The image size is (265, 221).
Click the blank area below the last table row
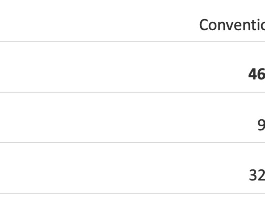click(x=132, y=207)
